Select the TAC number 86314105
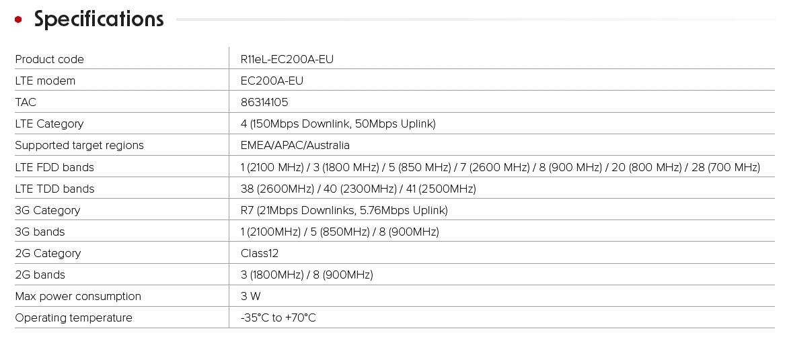 [x=264, y=102]
